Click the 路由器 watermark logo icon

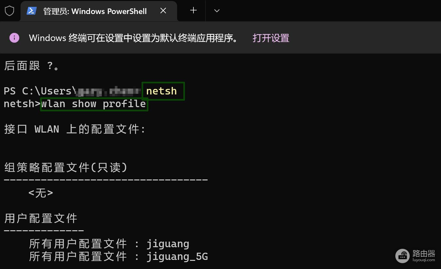point(403,256)
